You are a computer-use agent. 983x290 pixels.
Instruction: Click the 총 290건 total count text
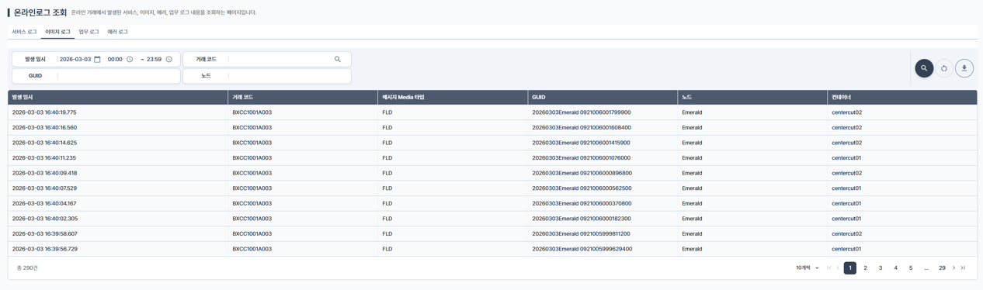pos(27,268)
